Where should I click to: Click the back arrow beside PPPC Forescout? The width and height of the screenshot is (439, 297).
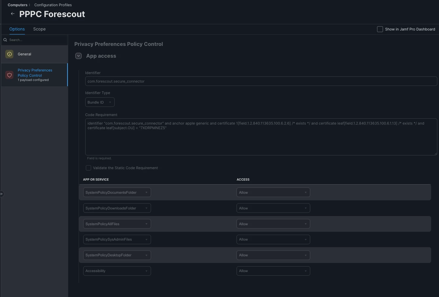(x=12, y=14)
